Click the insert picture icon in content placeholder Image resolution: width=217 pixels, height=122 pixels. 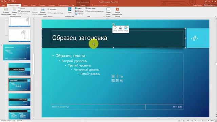click(x=113, y=81)
